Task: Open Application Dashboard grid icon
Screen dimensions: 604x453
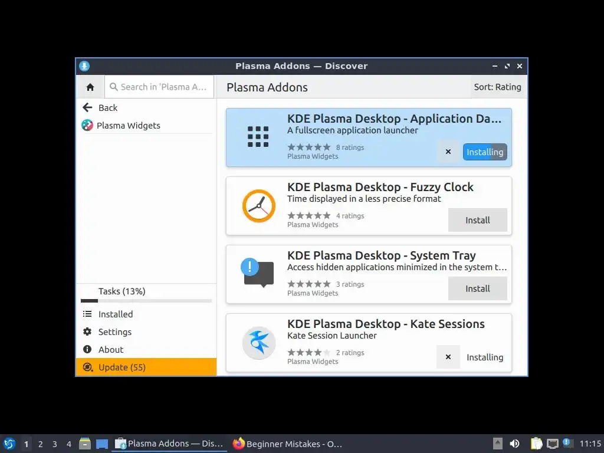Action: 258,137
